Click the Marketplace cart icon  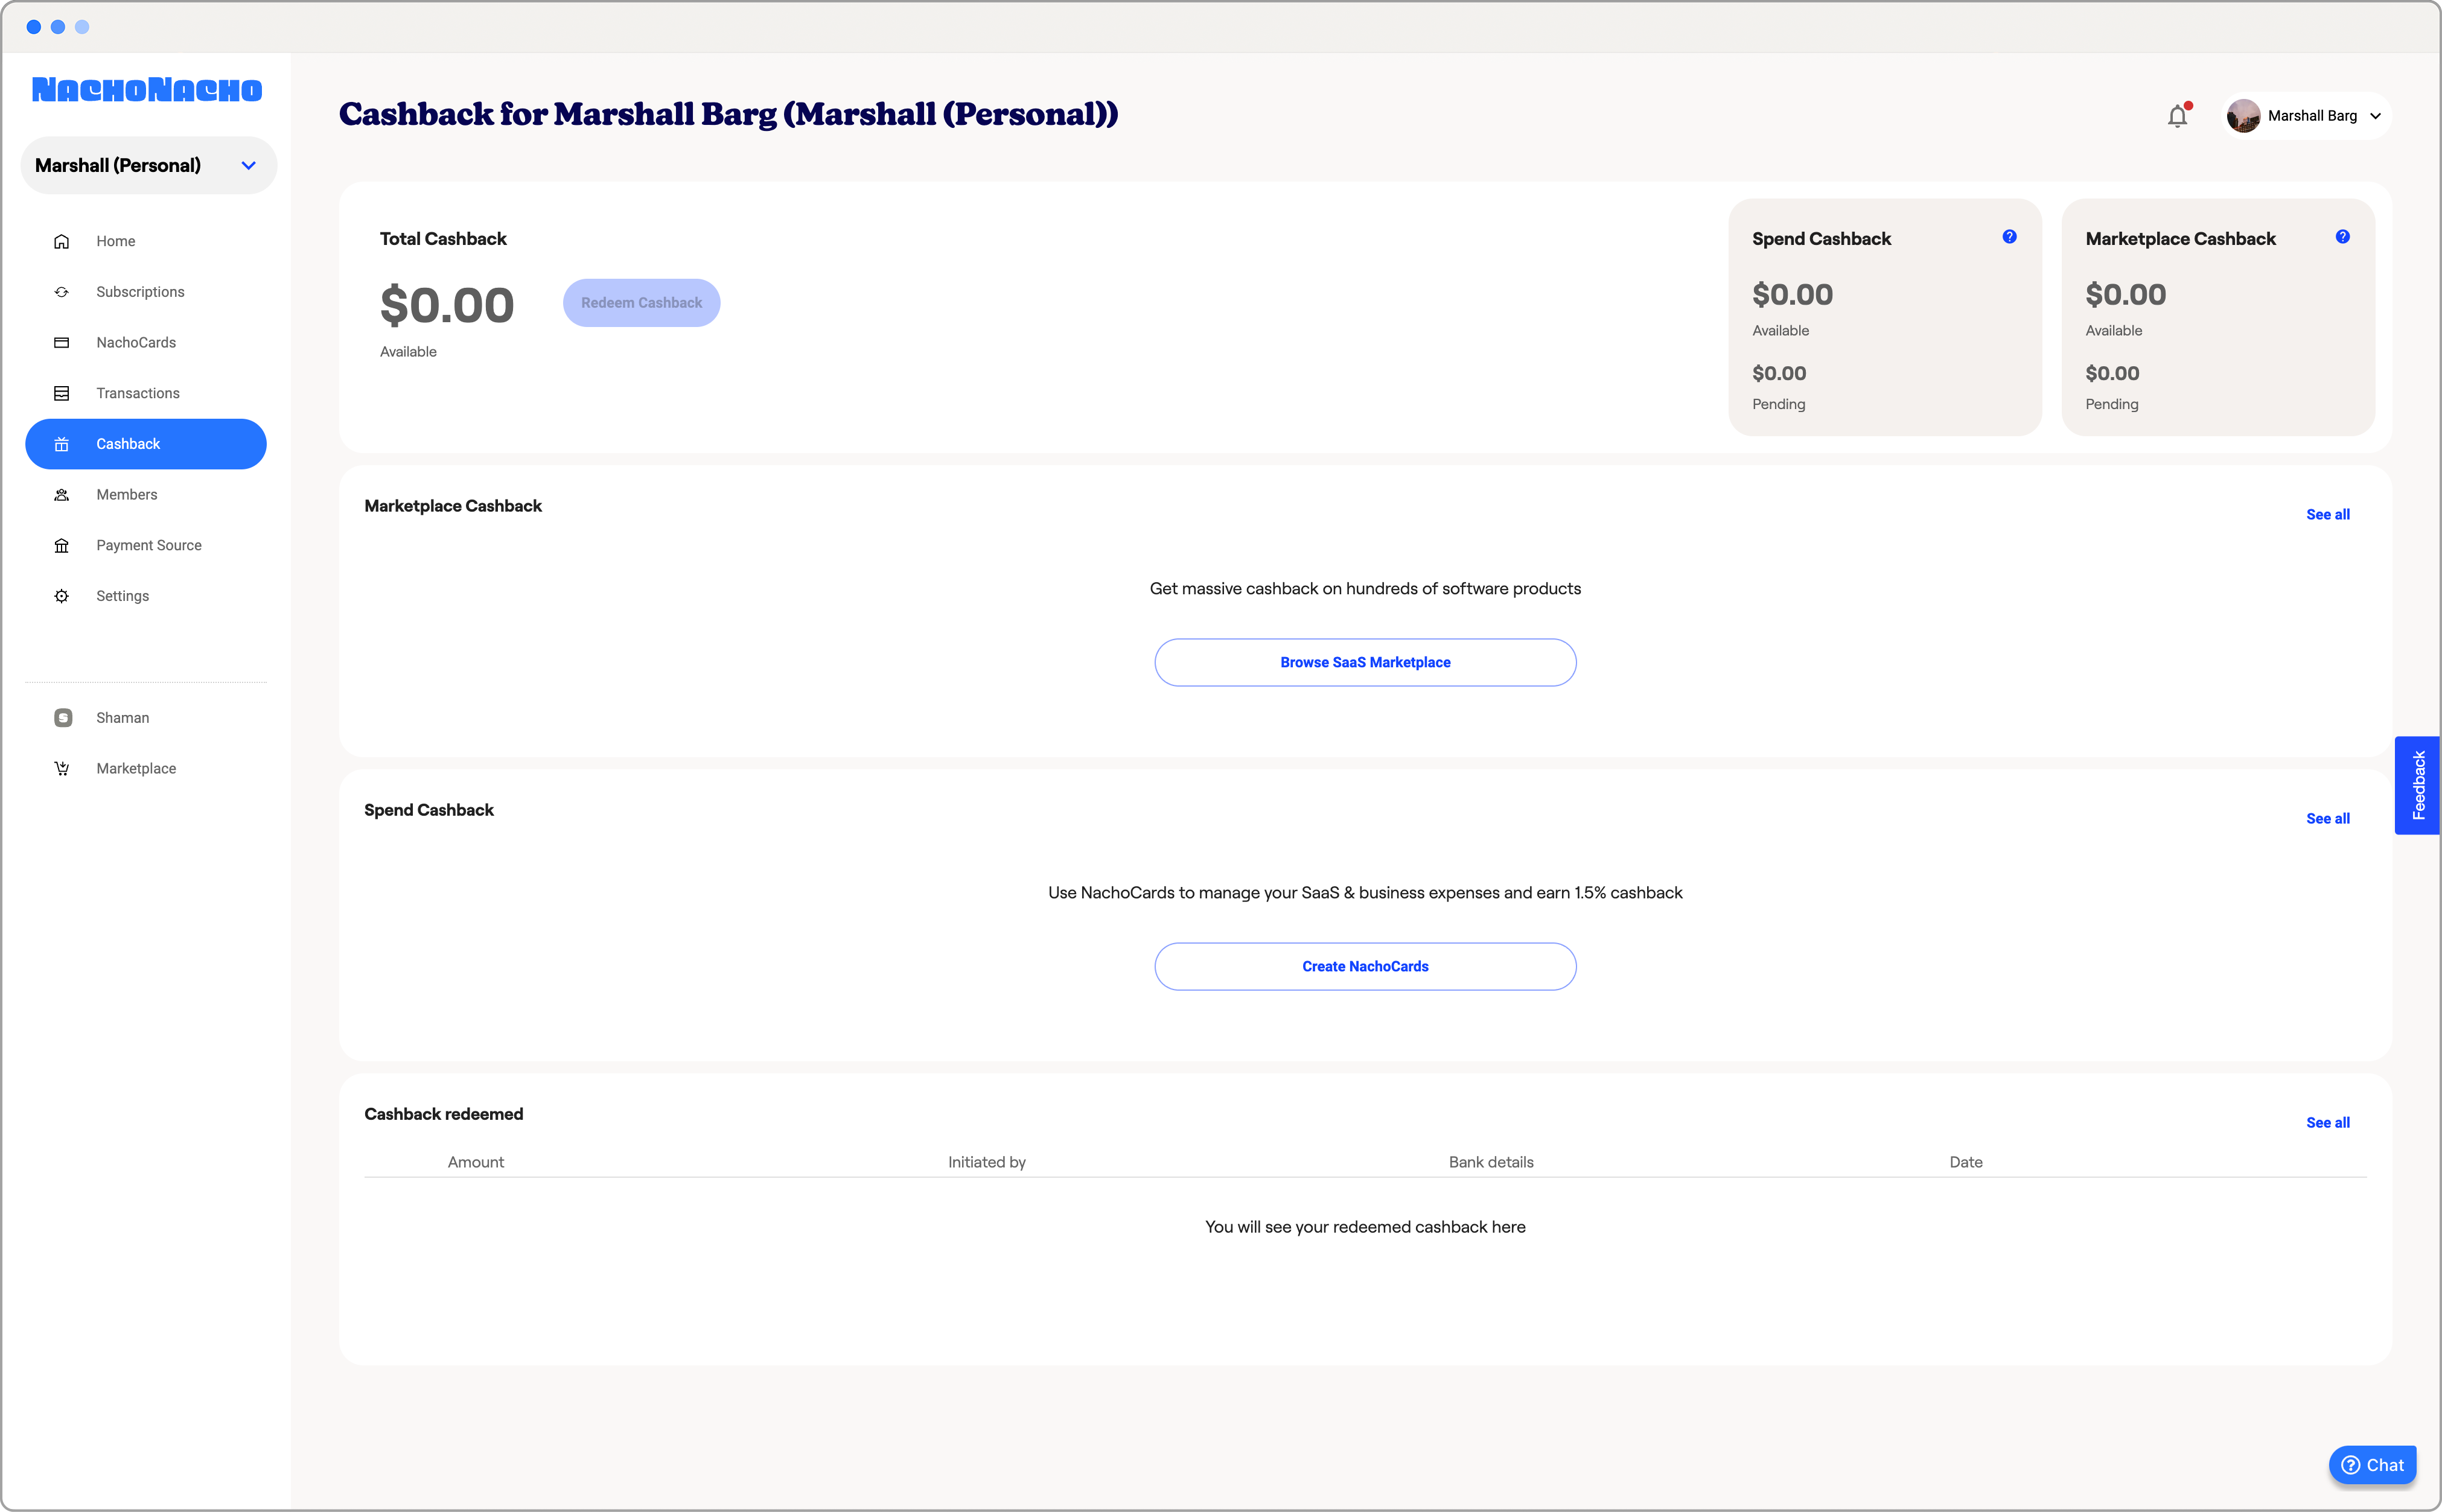pos(61,768)
